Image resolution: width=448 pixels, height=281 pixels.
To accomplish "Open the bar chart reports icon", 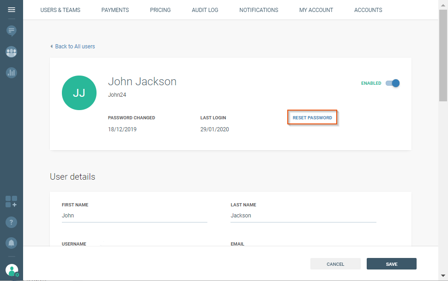I will (12, 72).
